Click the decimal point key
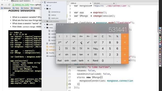The height and width of the screenshot is (91, 162). pos(117,61)
